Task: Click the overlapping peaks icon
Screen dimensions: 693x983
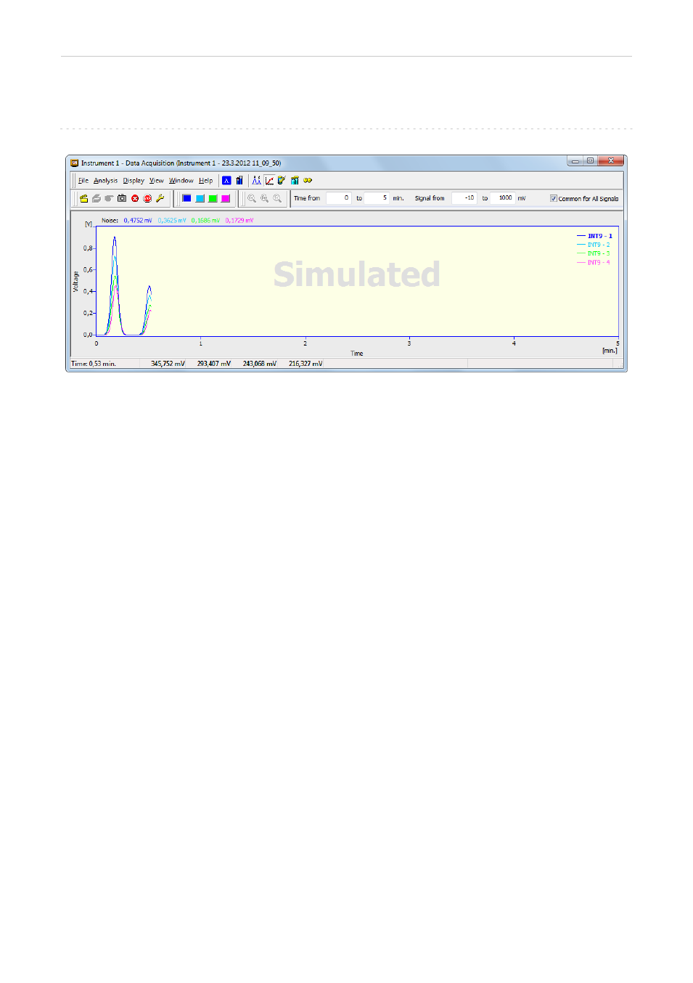Action: pyautogui.click(x=256, y=181)
